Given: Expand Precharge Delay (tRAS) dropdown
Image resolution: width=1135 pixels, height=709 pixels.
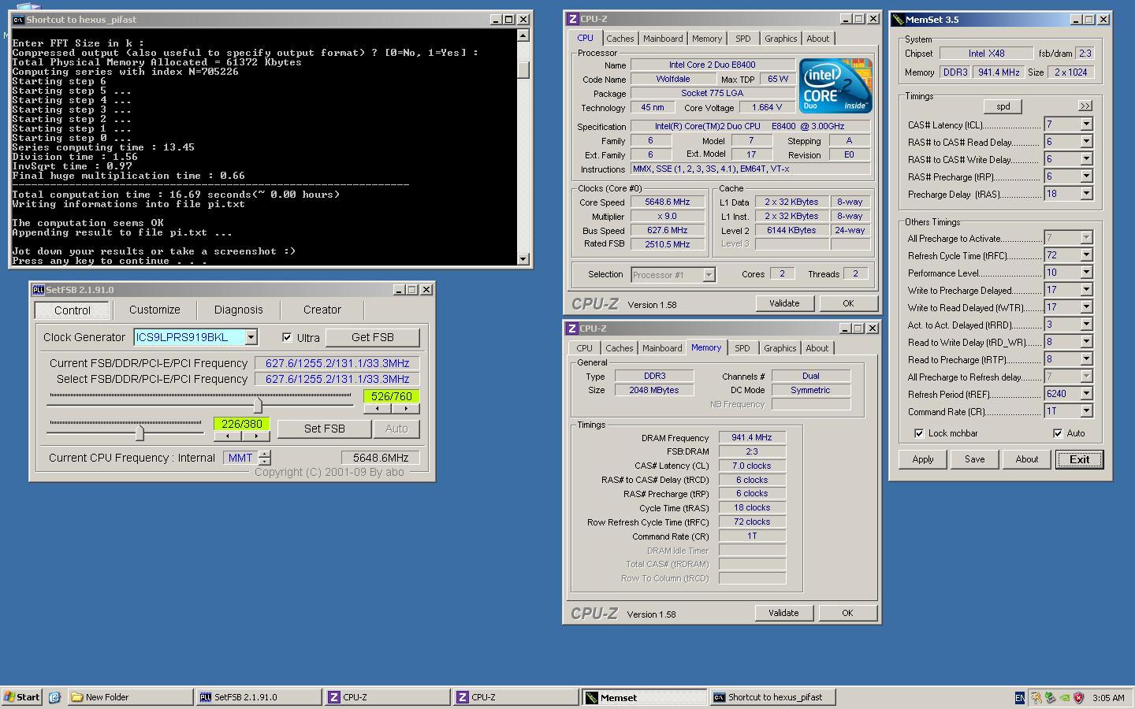Looking at the screenshot, I should click(1086, 194).
